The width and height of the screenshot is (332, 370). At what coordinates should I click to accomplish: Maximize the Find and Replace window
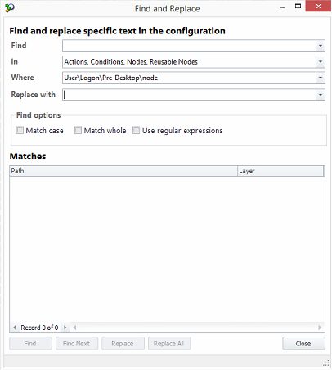coord(298,7)
